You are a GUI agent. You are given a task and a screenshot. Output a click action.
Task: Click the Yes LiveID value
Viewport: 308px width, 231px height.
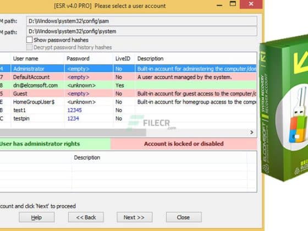(120, 85)
